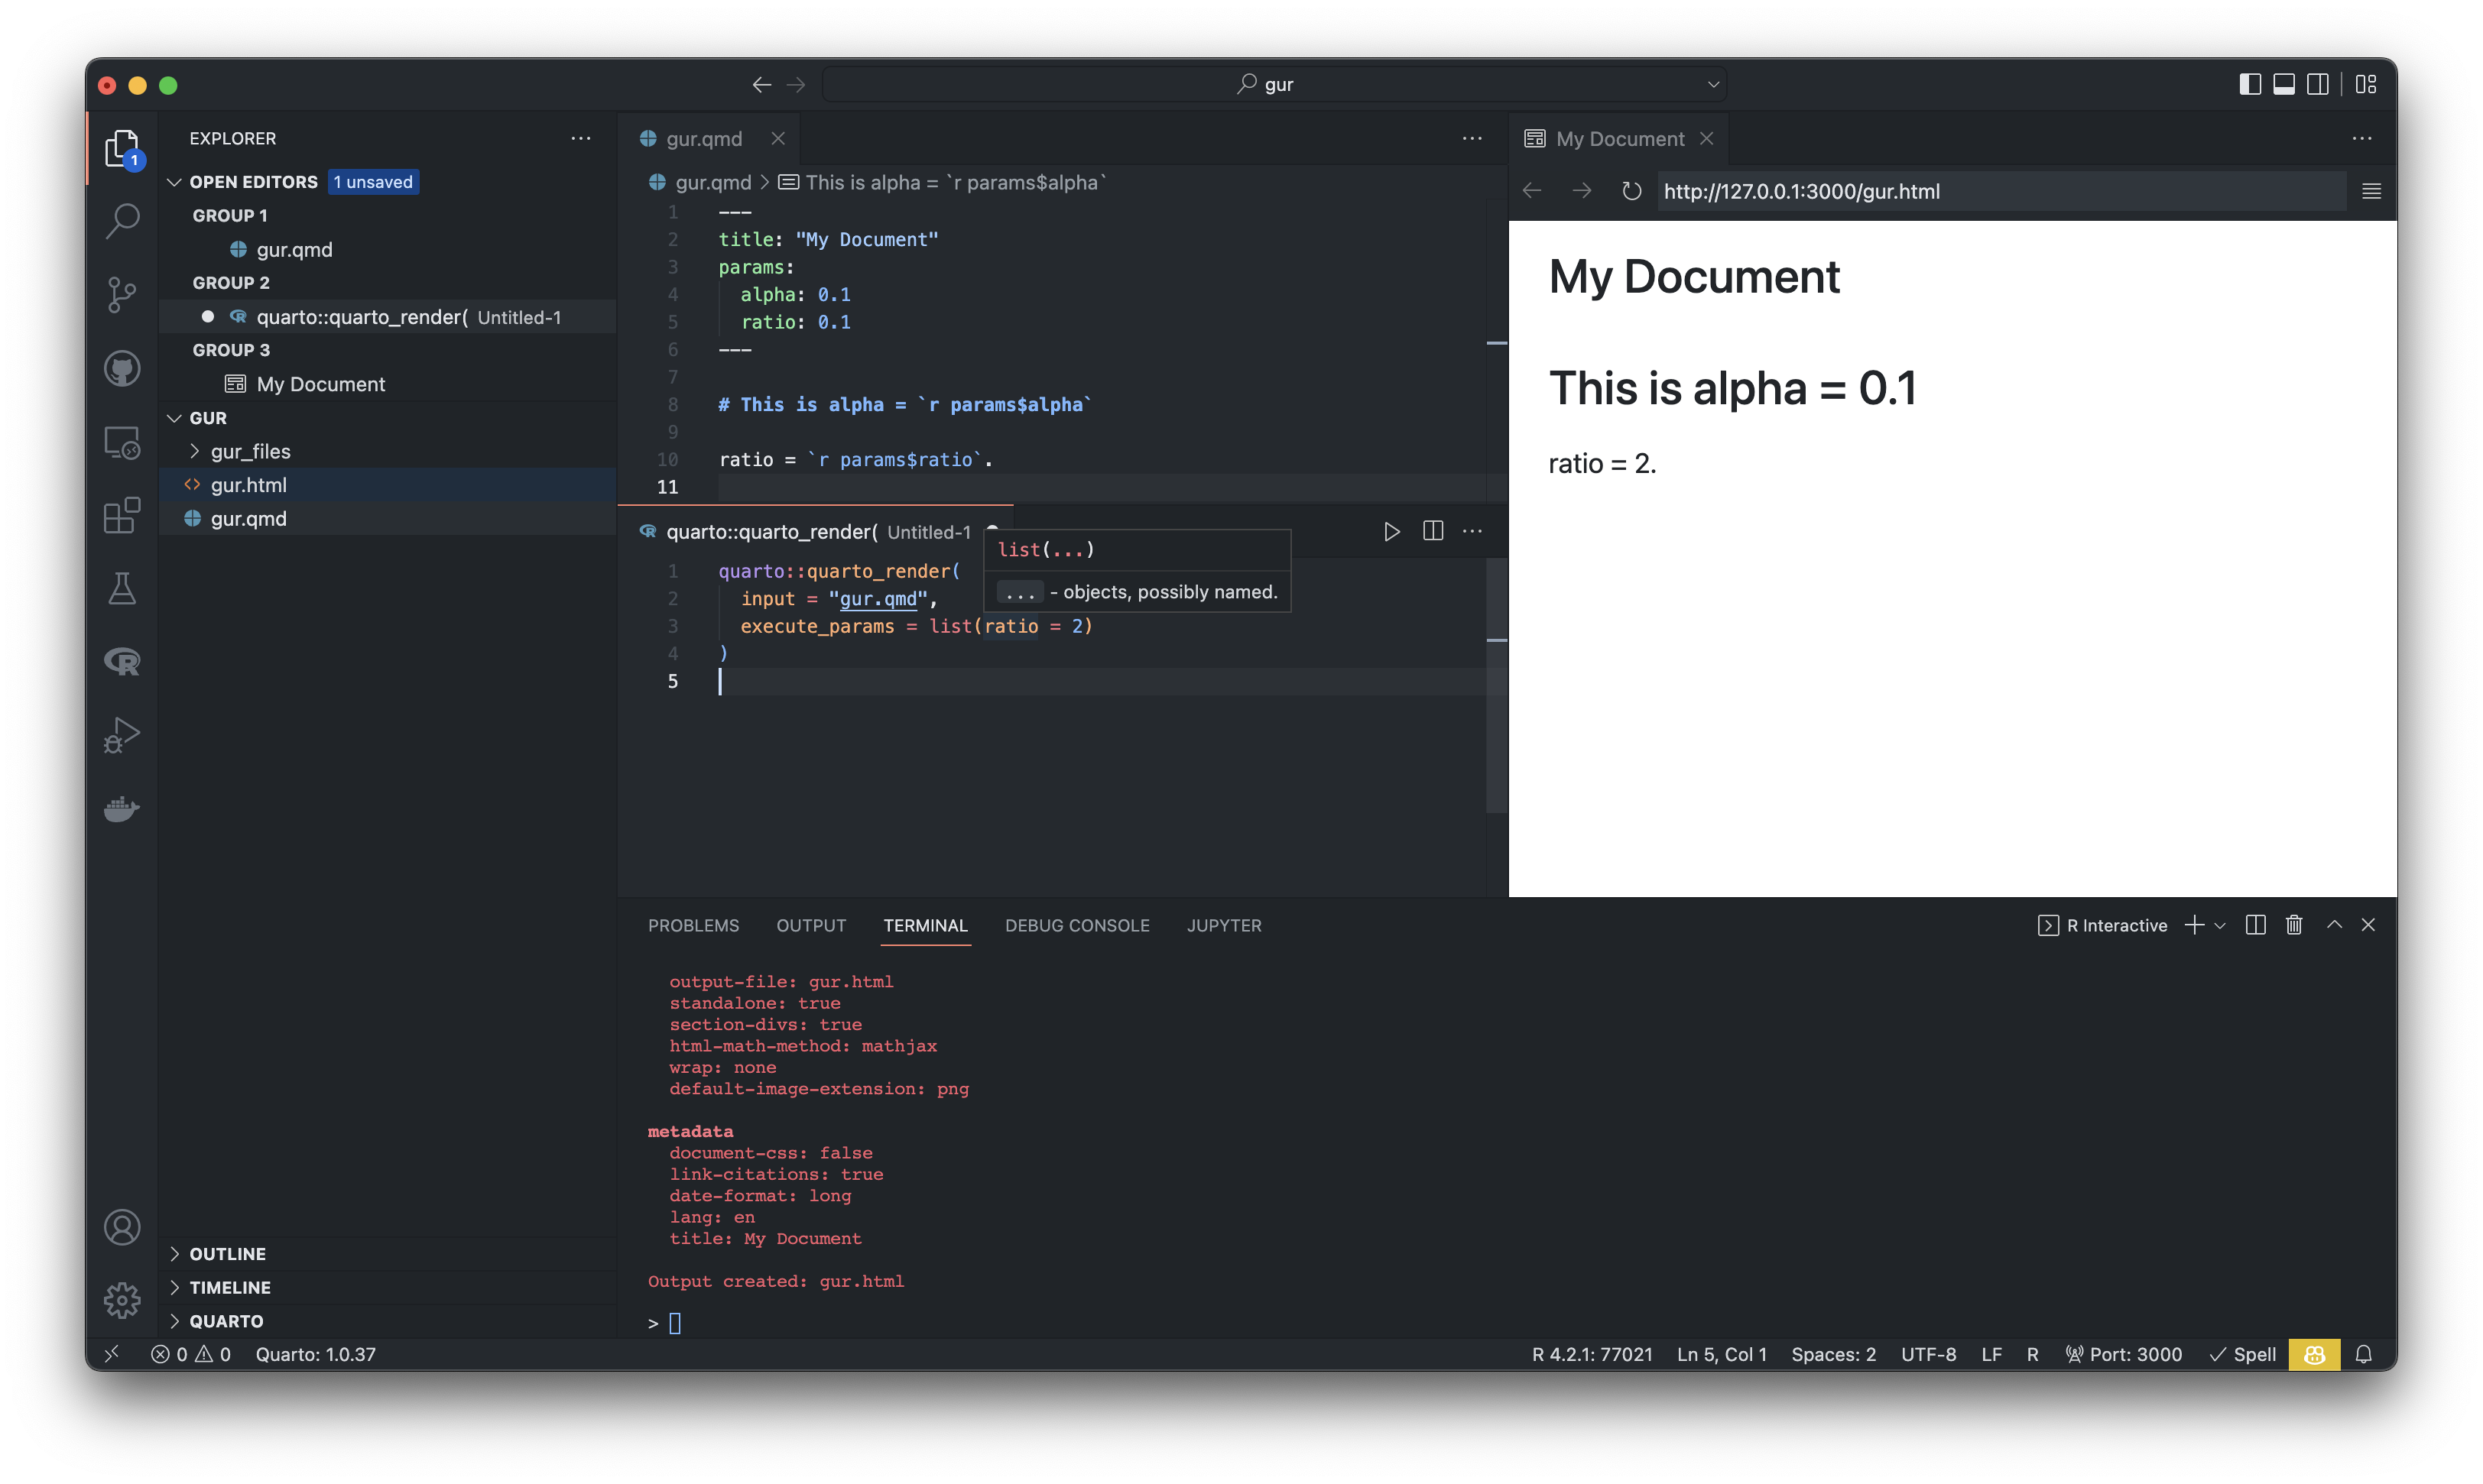
Task: Open the notifications bell
Action: tap(2364, 1354)
